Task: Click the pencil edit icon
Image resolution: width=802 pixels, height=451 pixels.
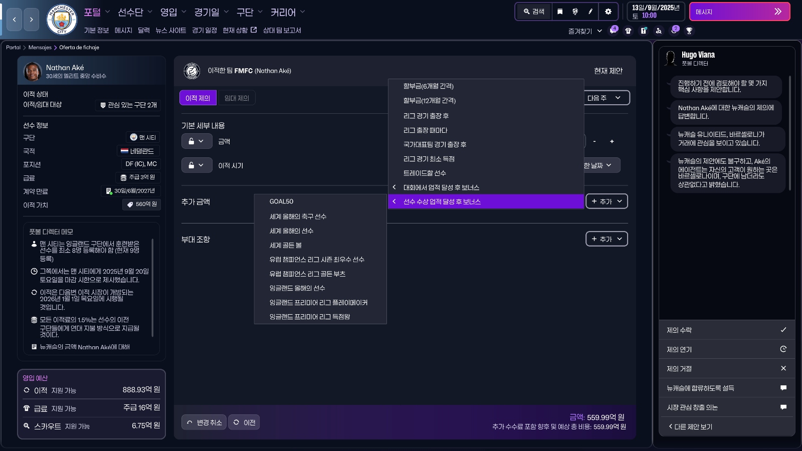Action: pyautogui.click(x=590, y=12)
